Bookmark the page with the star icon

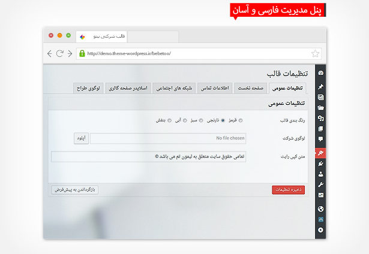(x=316, y=53)
